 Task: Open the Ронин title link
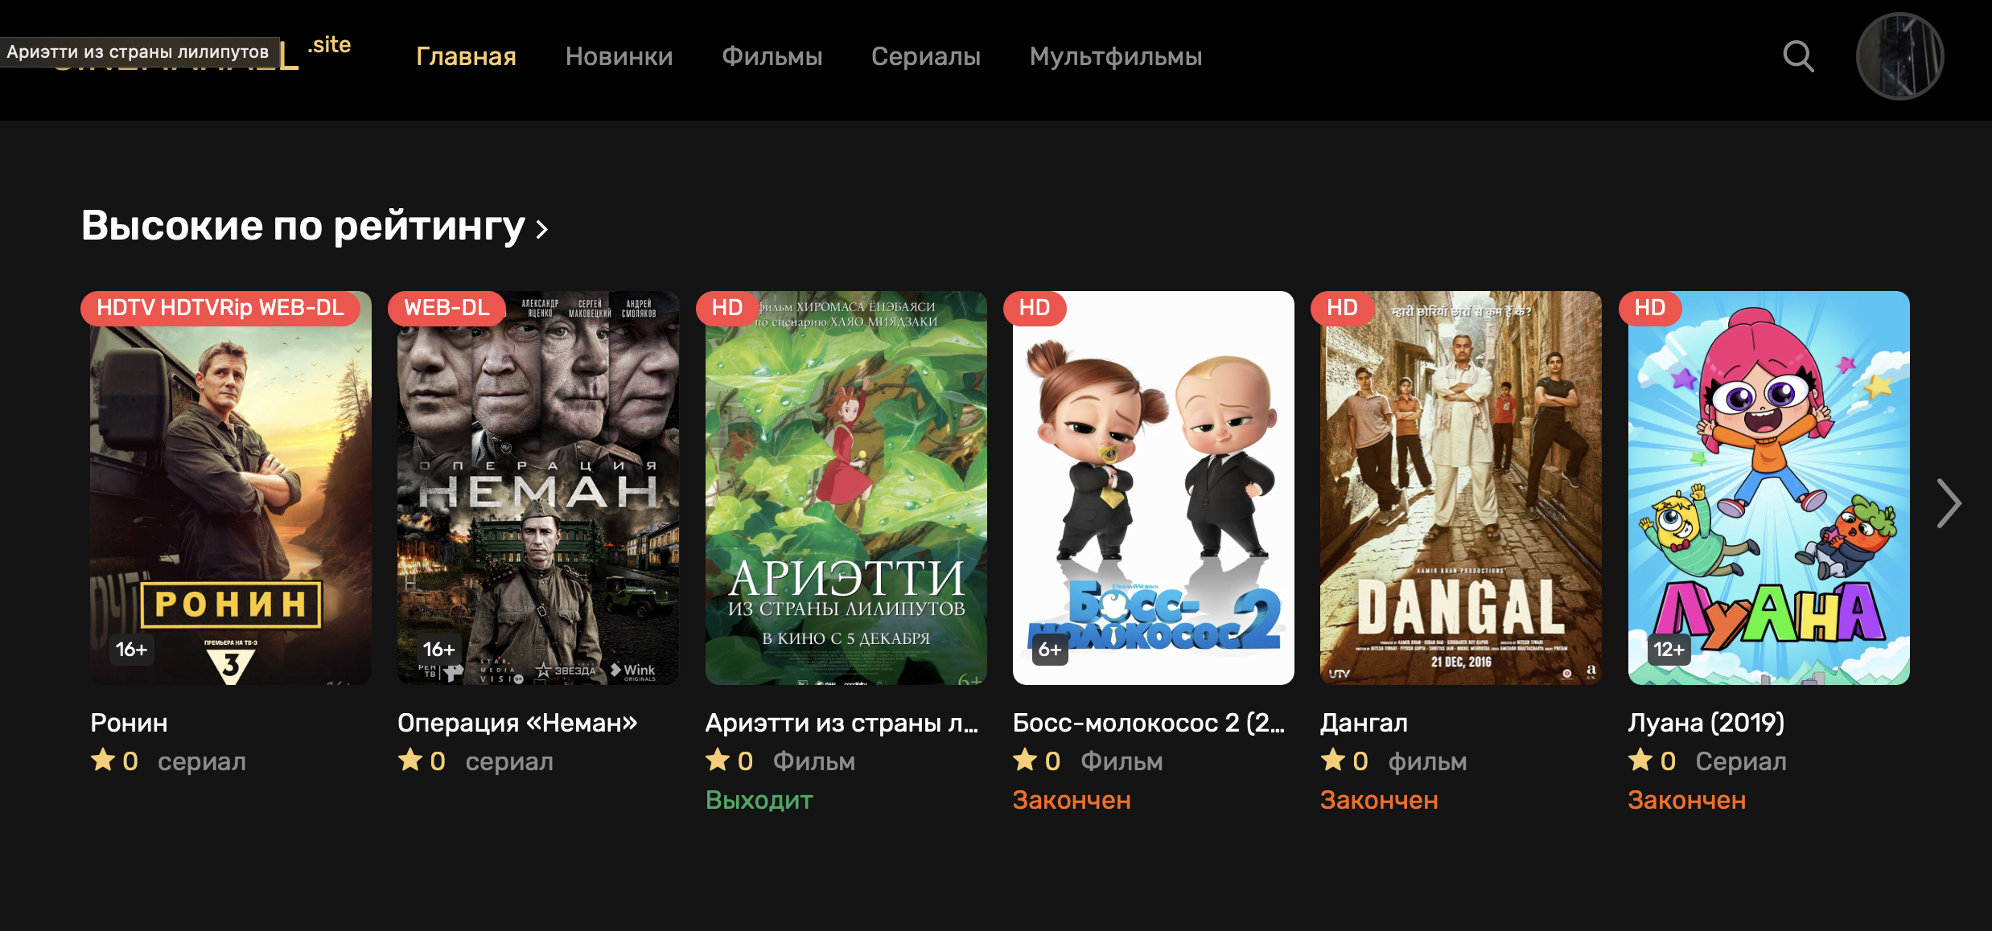(129, 723)
